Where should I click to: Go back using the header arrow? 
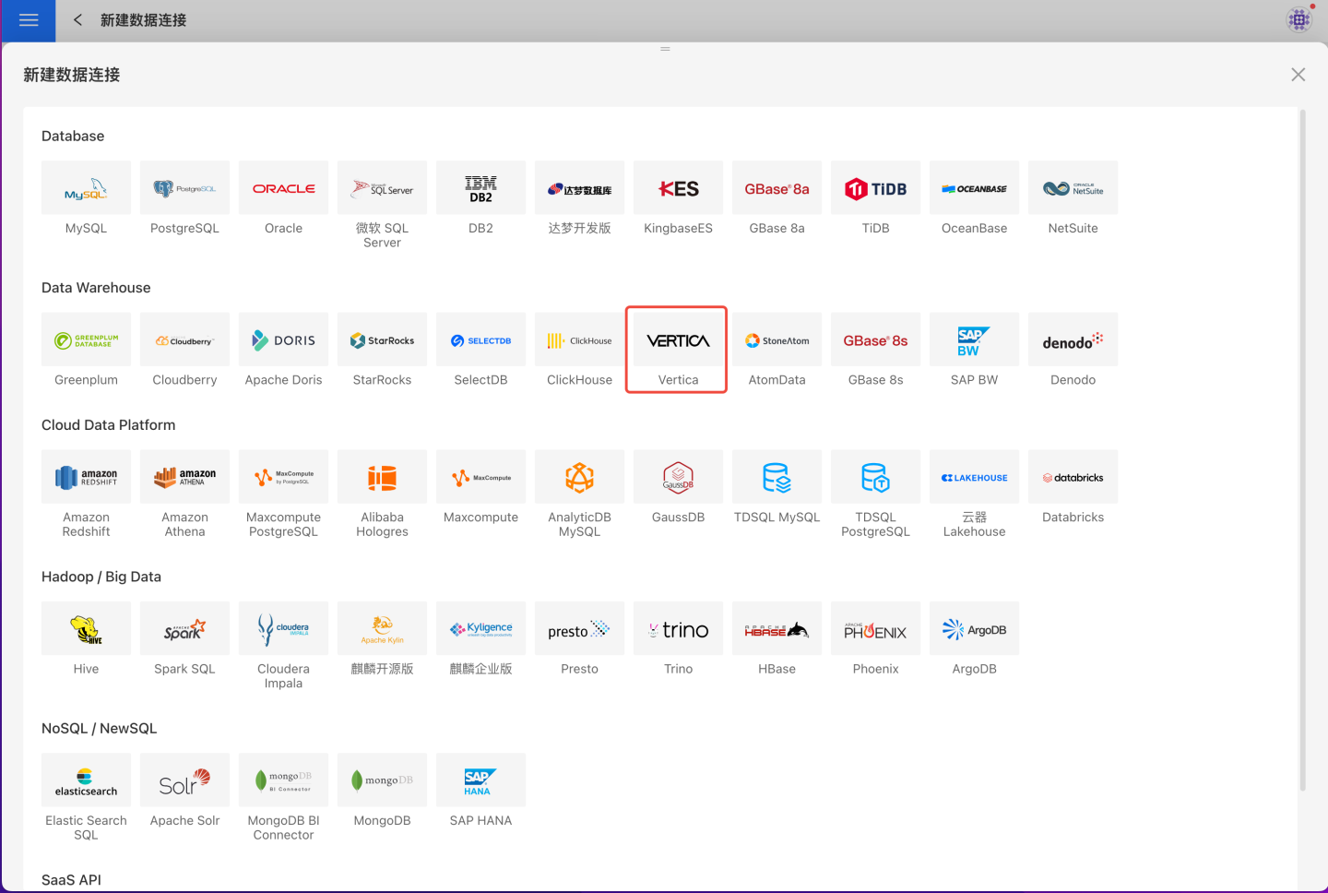tap(78, 20)
